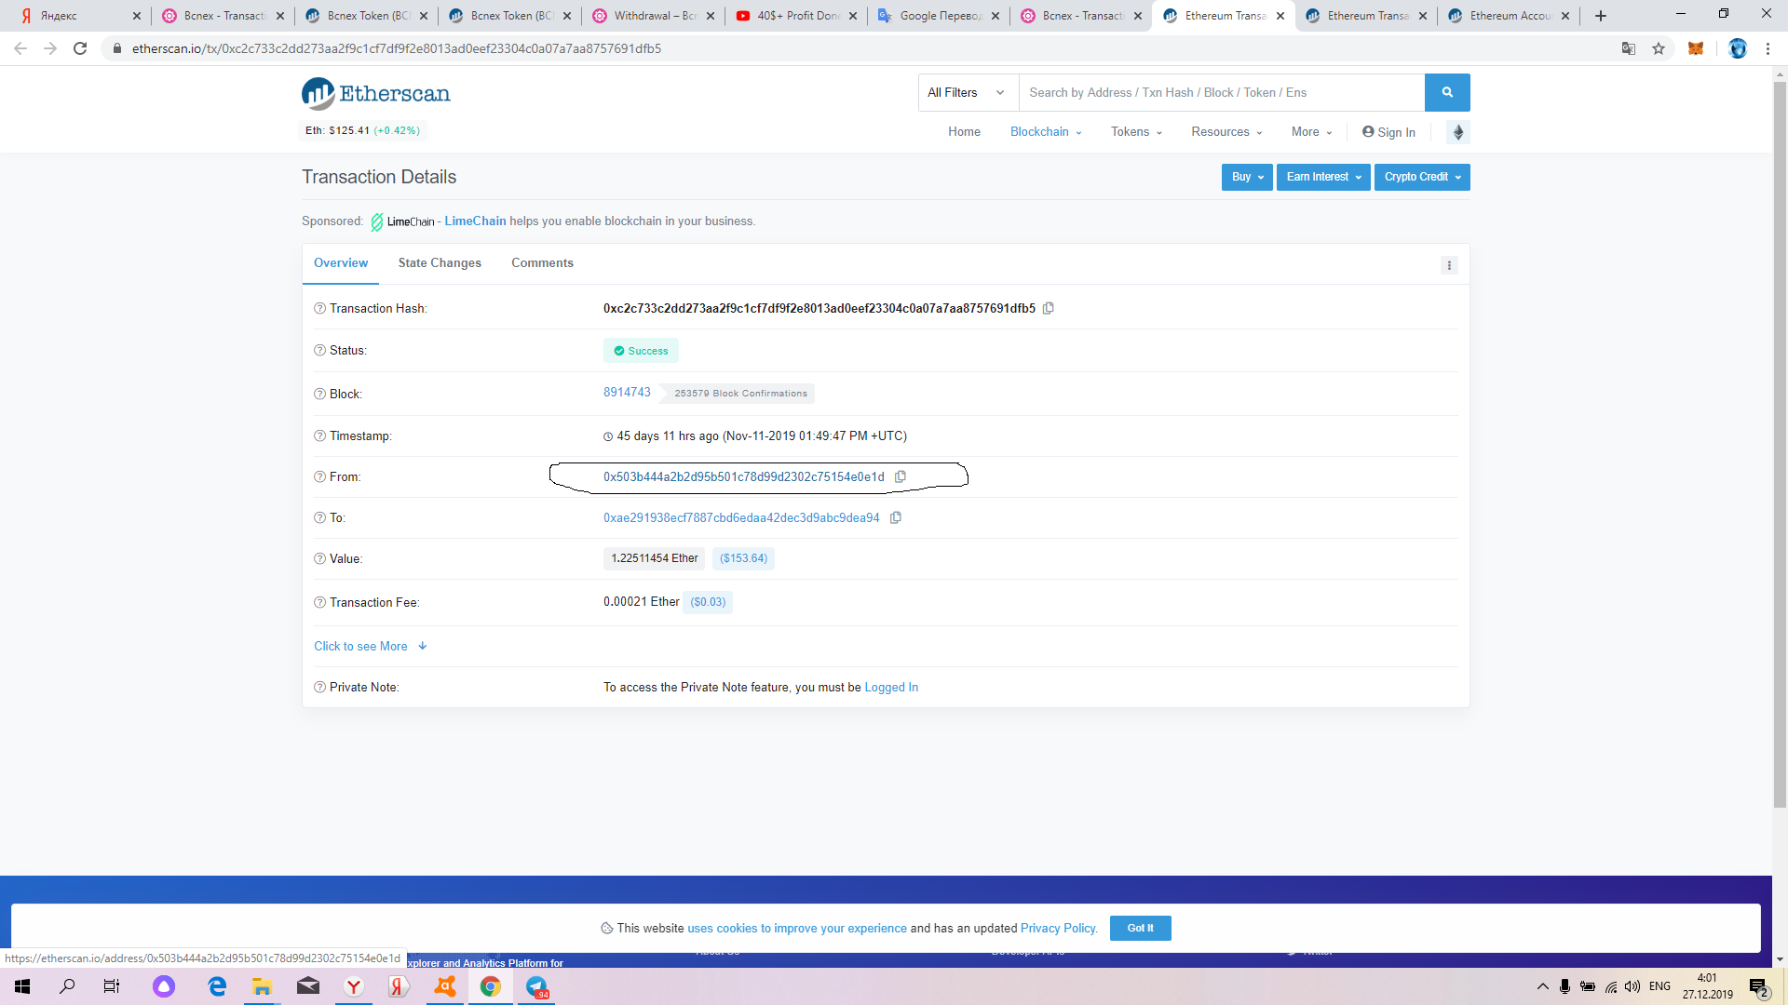Expand the Buy dropdown button
1788x1005 pixels.
click(1247, 177)
